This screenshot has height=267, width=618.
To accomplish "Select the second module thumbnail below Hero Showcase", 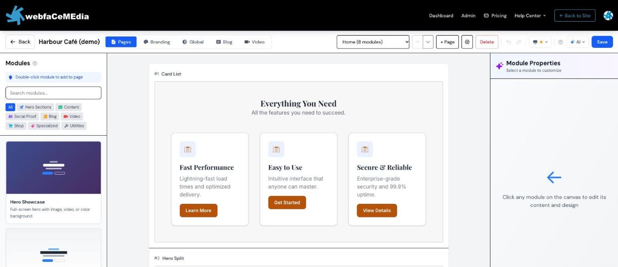I will click(53, 248).
